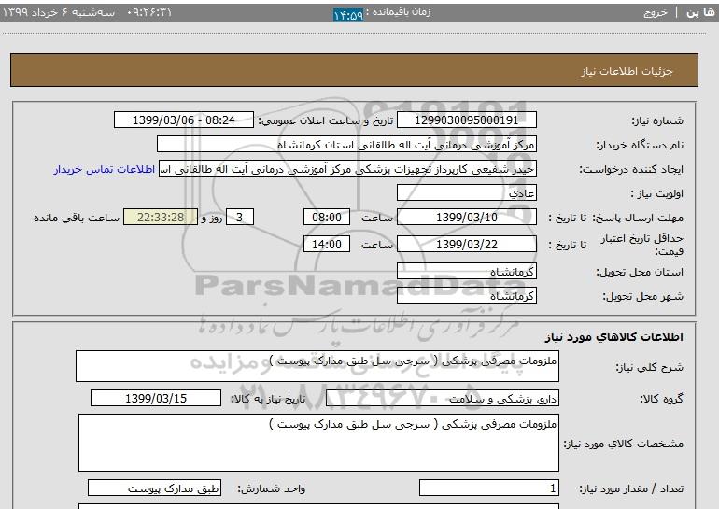Select the delivery city field کرمانشاه
719x509 pixels.
point(466,296)
